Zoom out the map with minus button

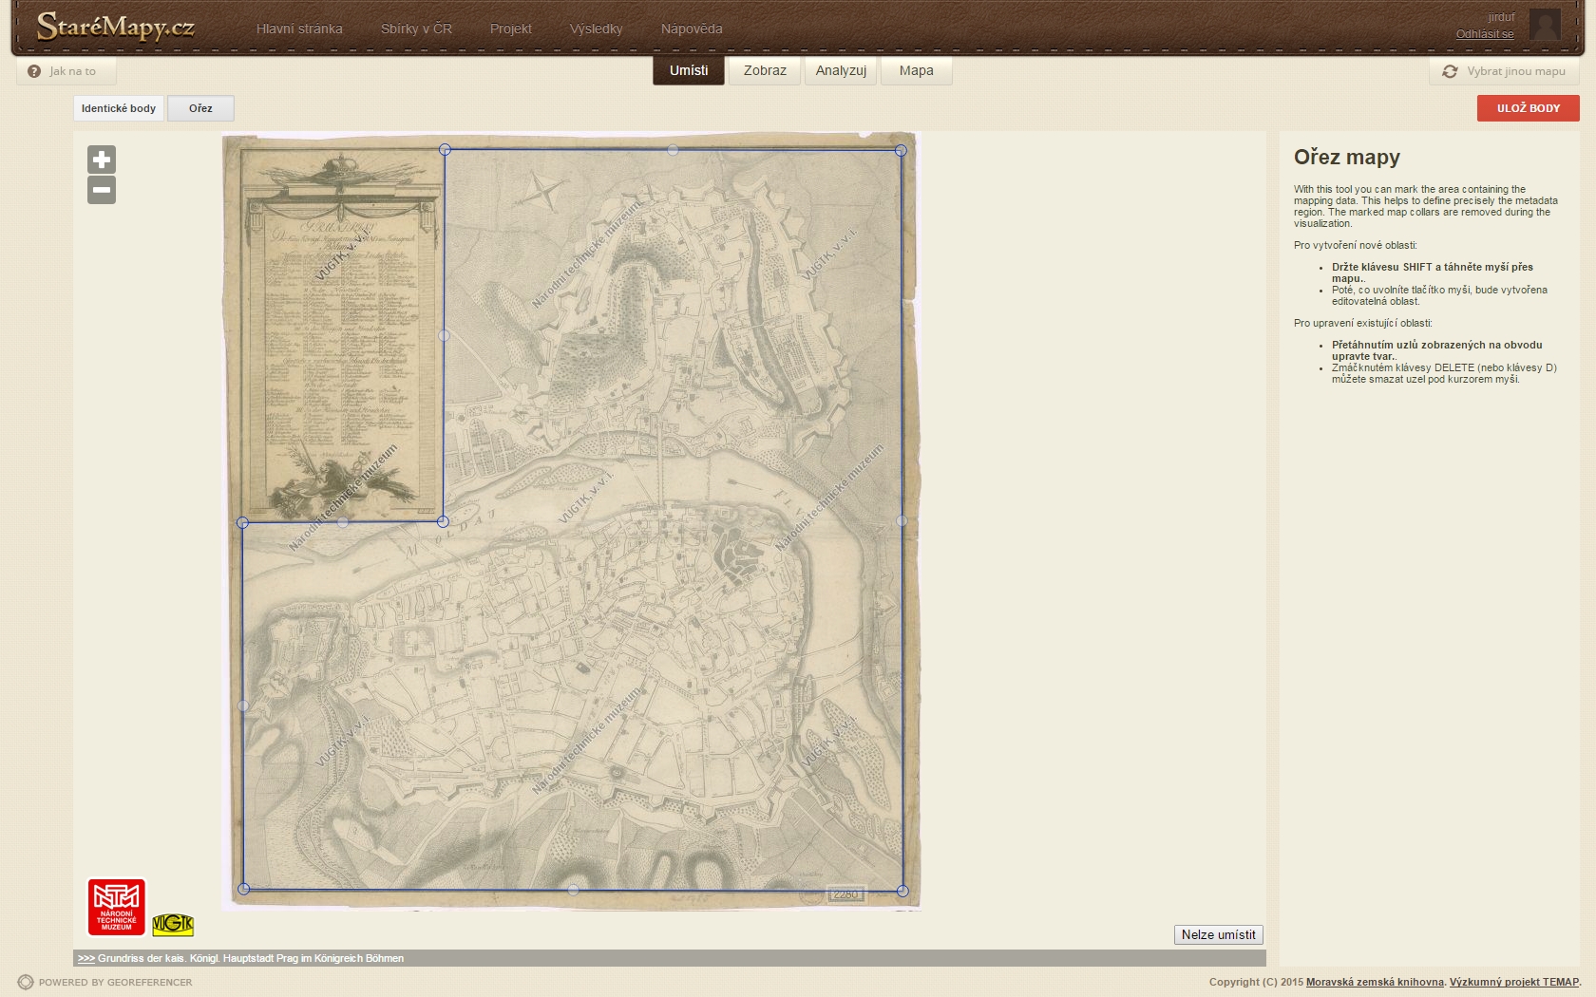102,190
